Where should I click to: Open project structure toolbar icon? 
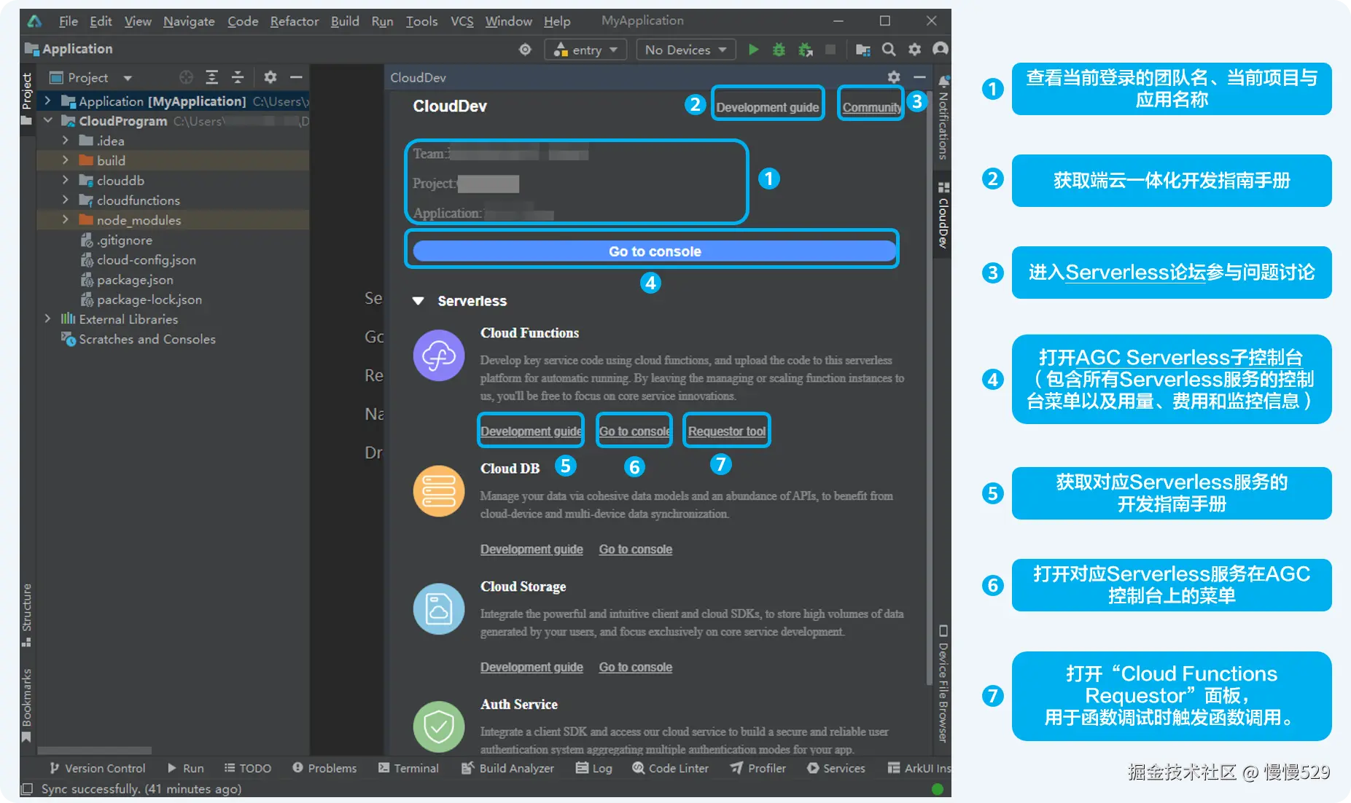863,50
